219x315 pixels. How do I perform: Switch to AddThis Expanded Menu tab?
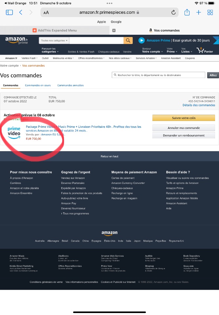click(55, 30)
